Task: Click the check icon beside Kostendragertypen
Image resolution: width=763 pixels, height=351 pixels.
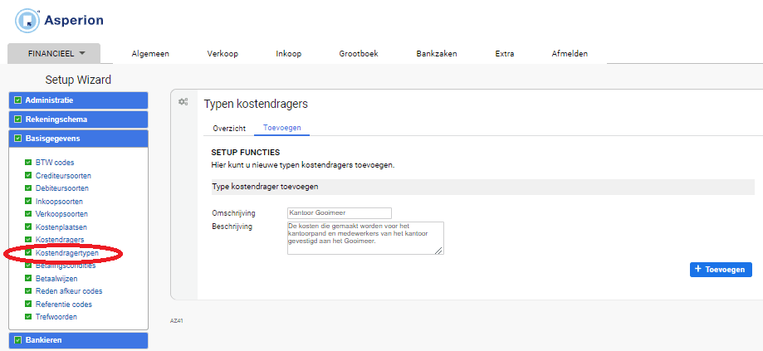Action: point(28,253)
